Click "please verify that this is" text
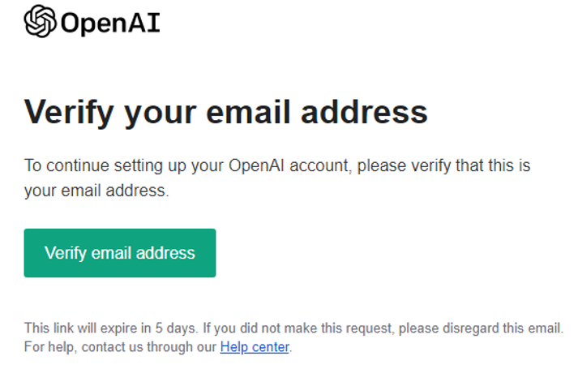Screen dimensions: 578x369 click(x=443, y=166)
